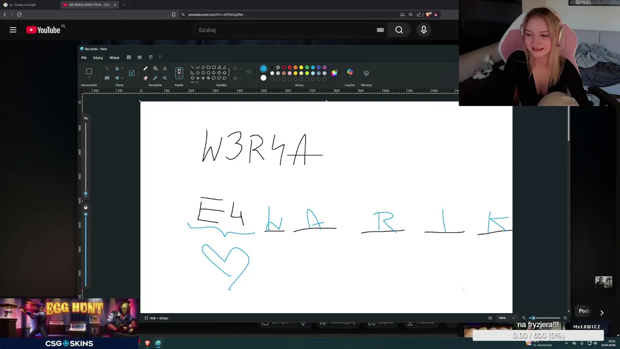Choose the Text tool
The image size is (620, 349).
(165, 68)
